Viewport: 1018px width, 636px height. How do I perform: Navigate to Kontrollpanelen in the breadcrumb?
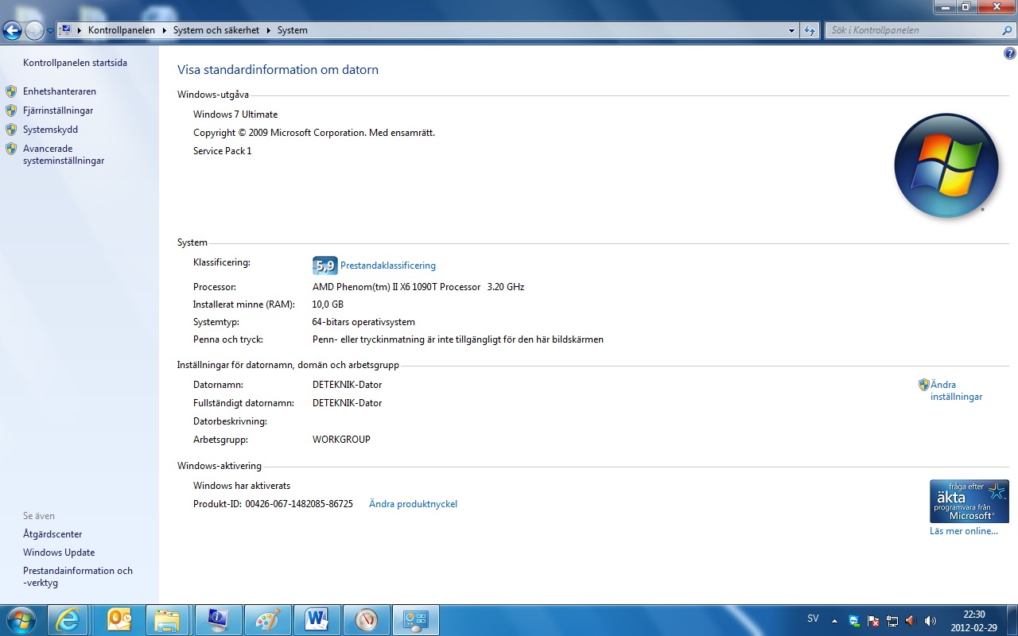point(122,30)
